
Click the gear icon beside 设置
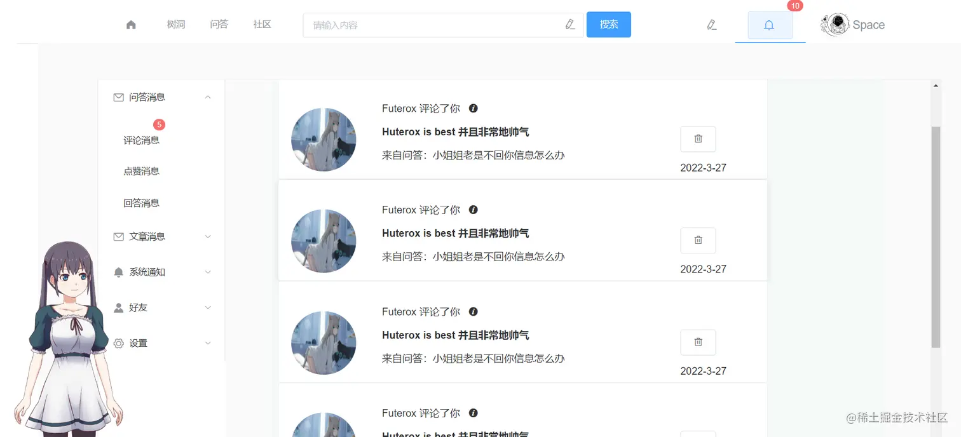coord(118,343)
